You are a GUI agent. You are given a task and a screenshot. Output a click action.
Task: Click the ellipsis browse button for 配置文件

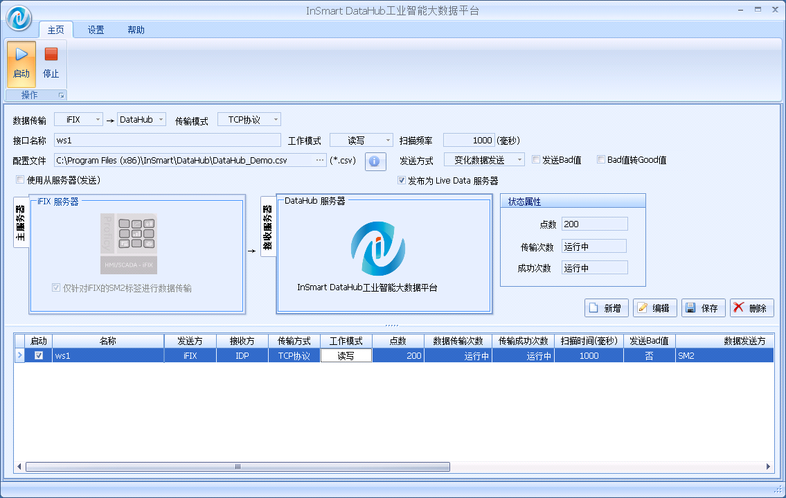coord(319,160)
